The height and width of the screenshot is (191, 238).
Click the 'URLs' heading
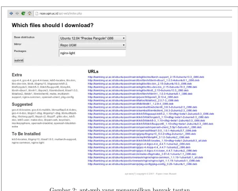click(93, 72)
